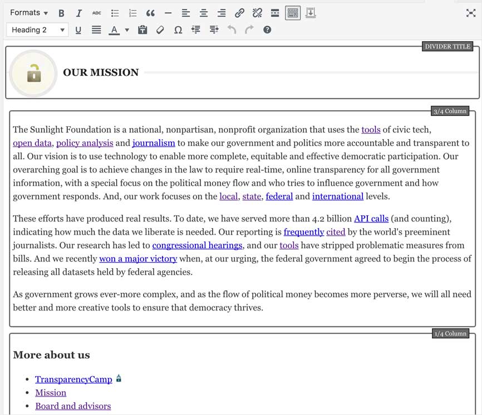Open the text color picker arrow

(127, 30)
